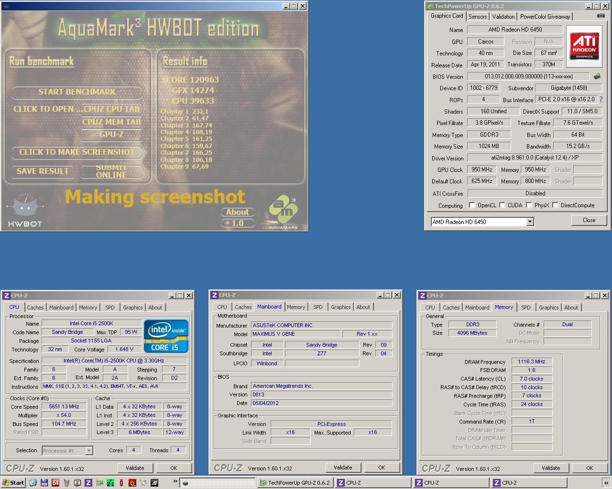This screenshot has height=489, width=612.
Task: Click the Intel Core i5 logo in CPU-Z
Action: pyautogui.click(x=166, y=337)
